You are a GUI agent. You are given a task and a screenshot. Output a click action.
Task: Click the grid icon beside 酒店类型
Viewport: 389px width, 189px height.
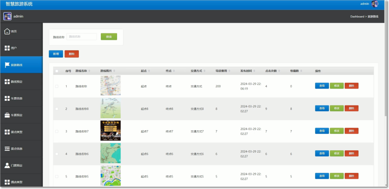7,182
